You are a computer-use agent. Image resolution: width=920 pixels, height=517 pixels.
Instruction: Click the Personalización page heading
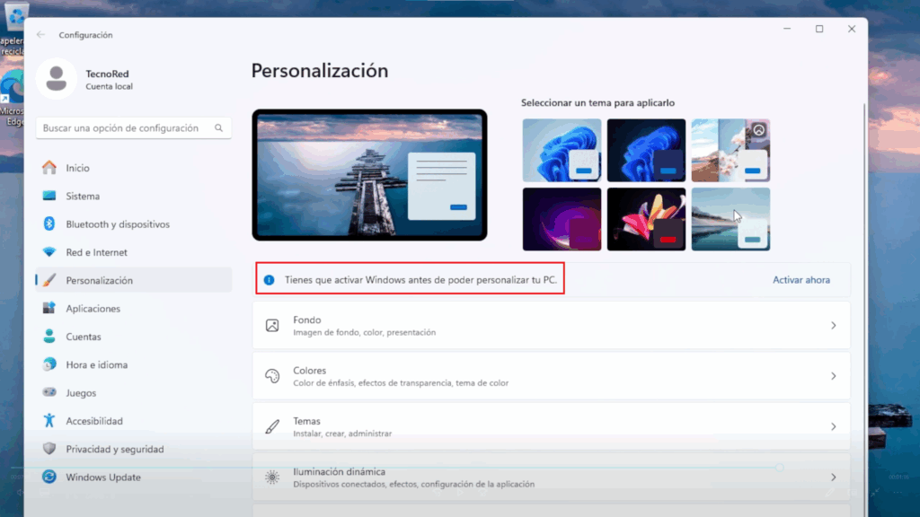(320, 71)
